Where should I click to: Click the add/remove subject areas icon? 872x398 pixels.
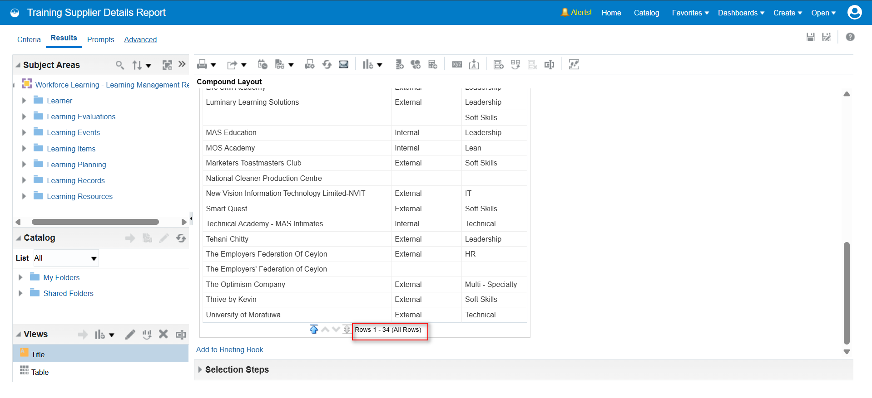pyautogui.click(x=167, y=65)
